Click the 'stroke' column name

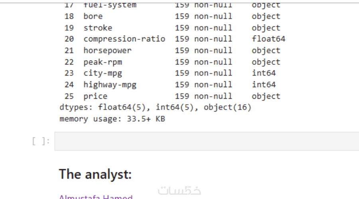(98, 28)
